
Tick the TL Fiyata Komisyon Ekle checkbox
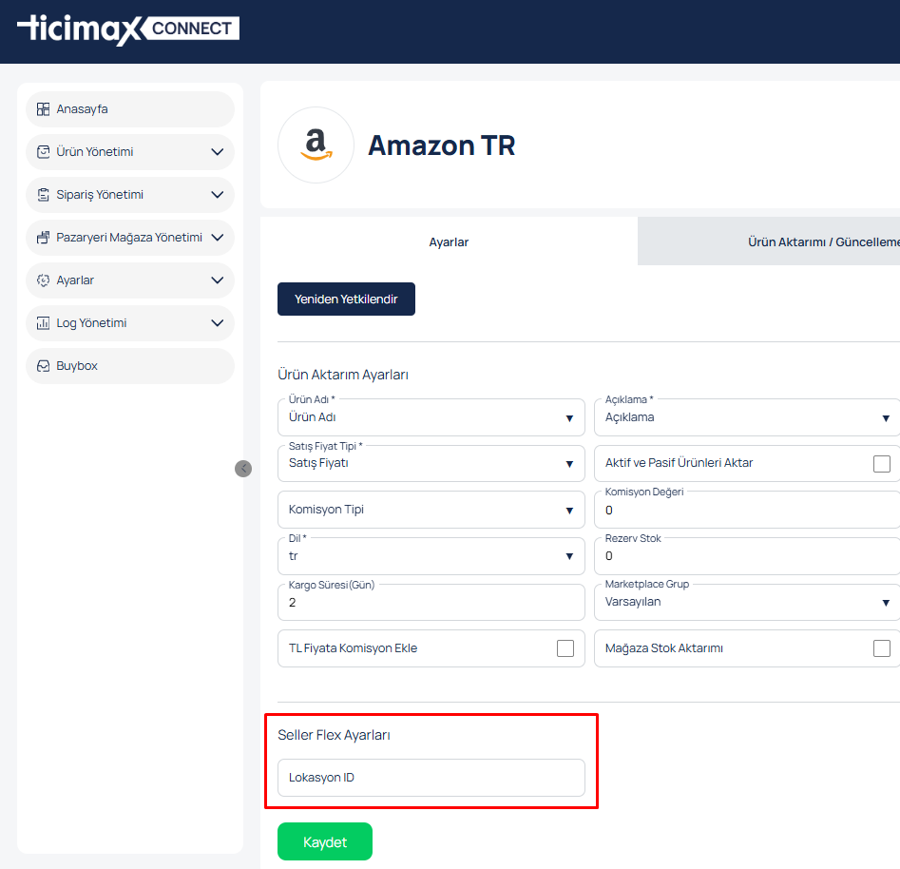tap(565, 648)
